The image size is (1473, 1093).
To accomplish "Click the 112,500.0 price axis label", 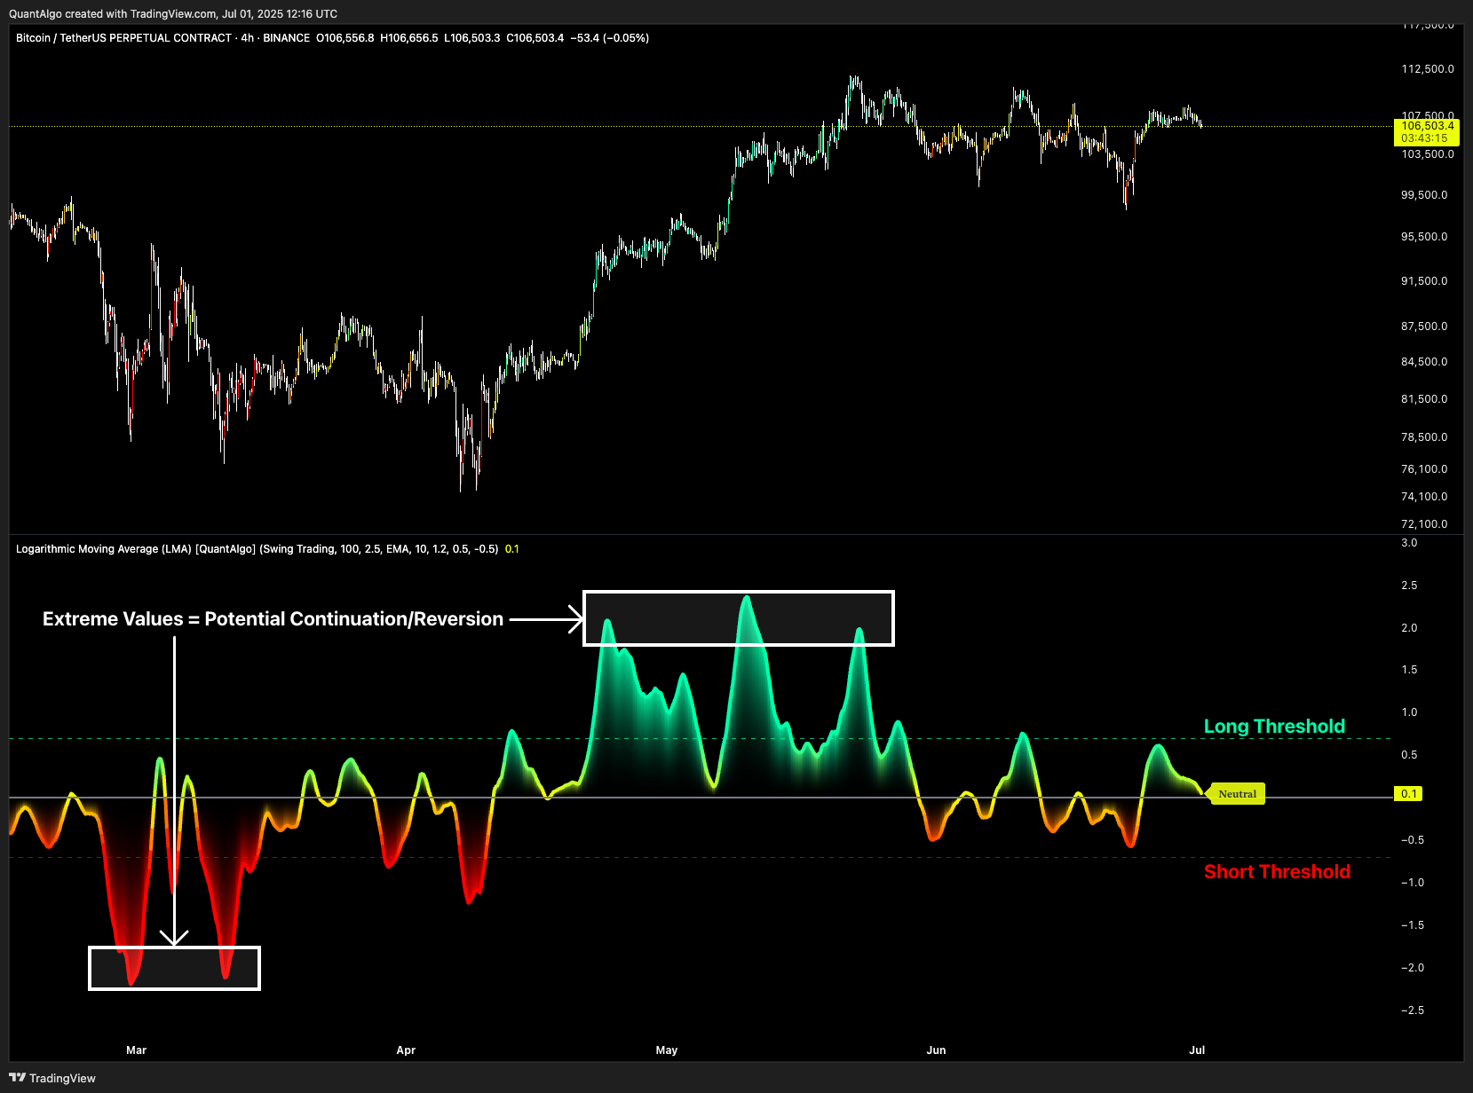I will click(1428, 69).
